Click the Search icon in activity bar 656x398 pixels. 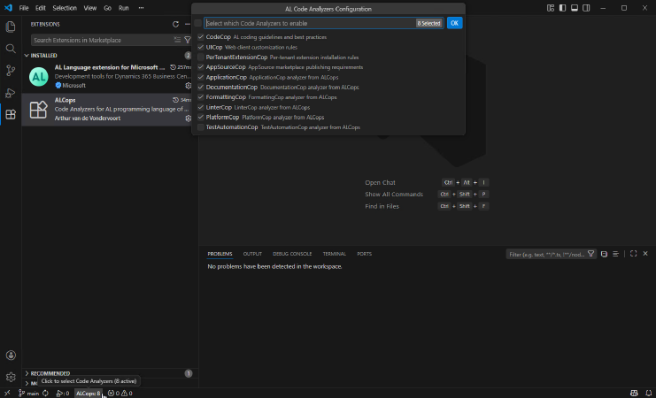[11, 49]
